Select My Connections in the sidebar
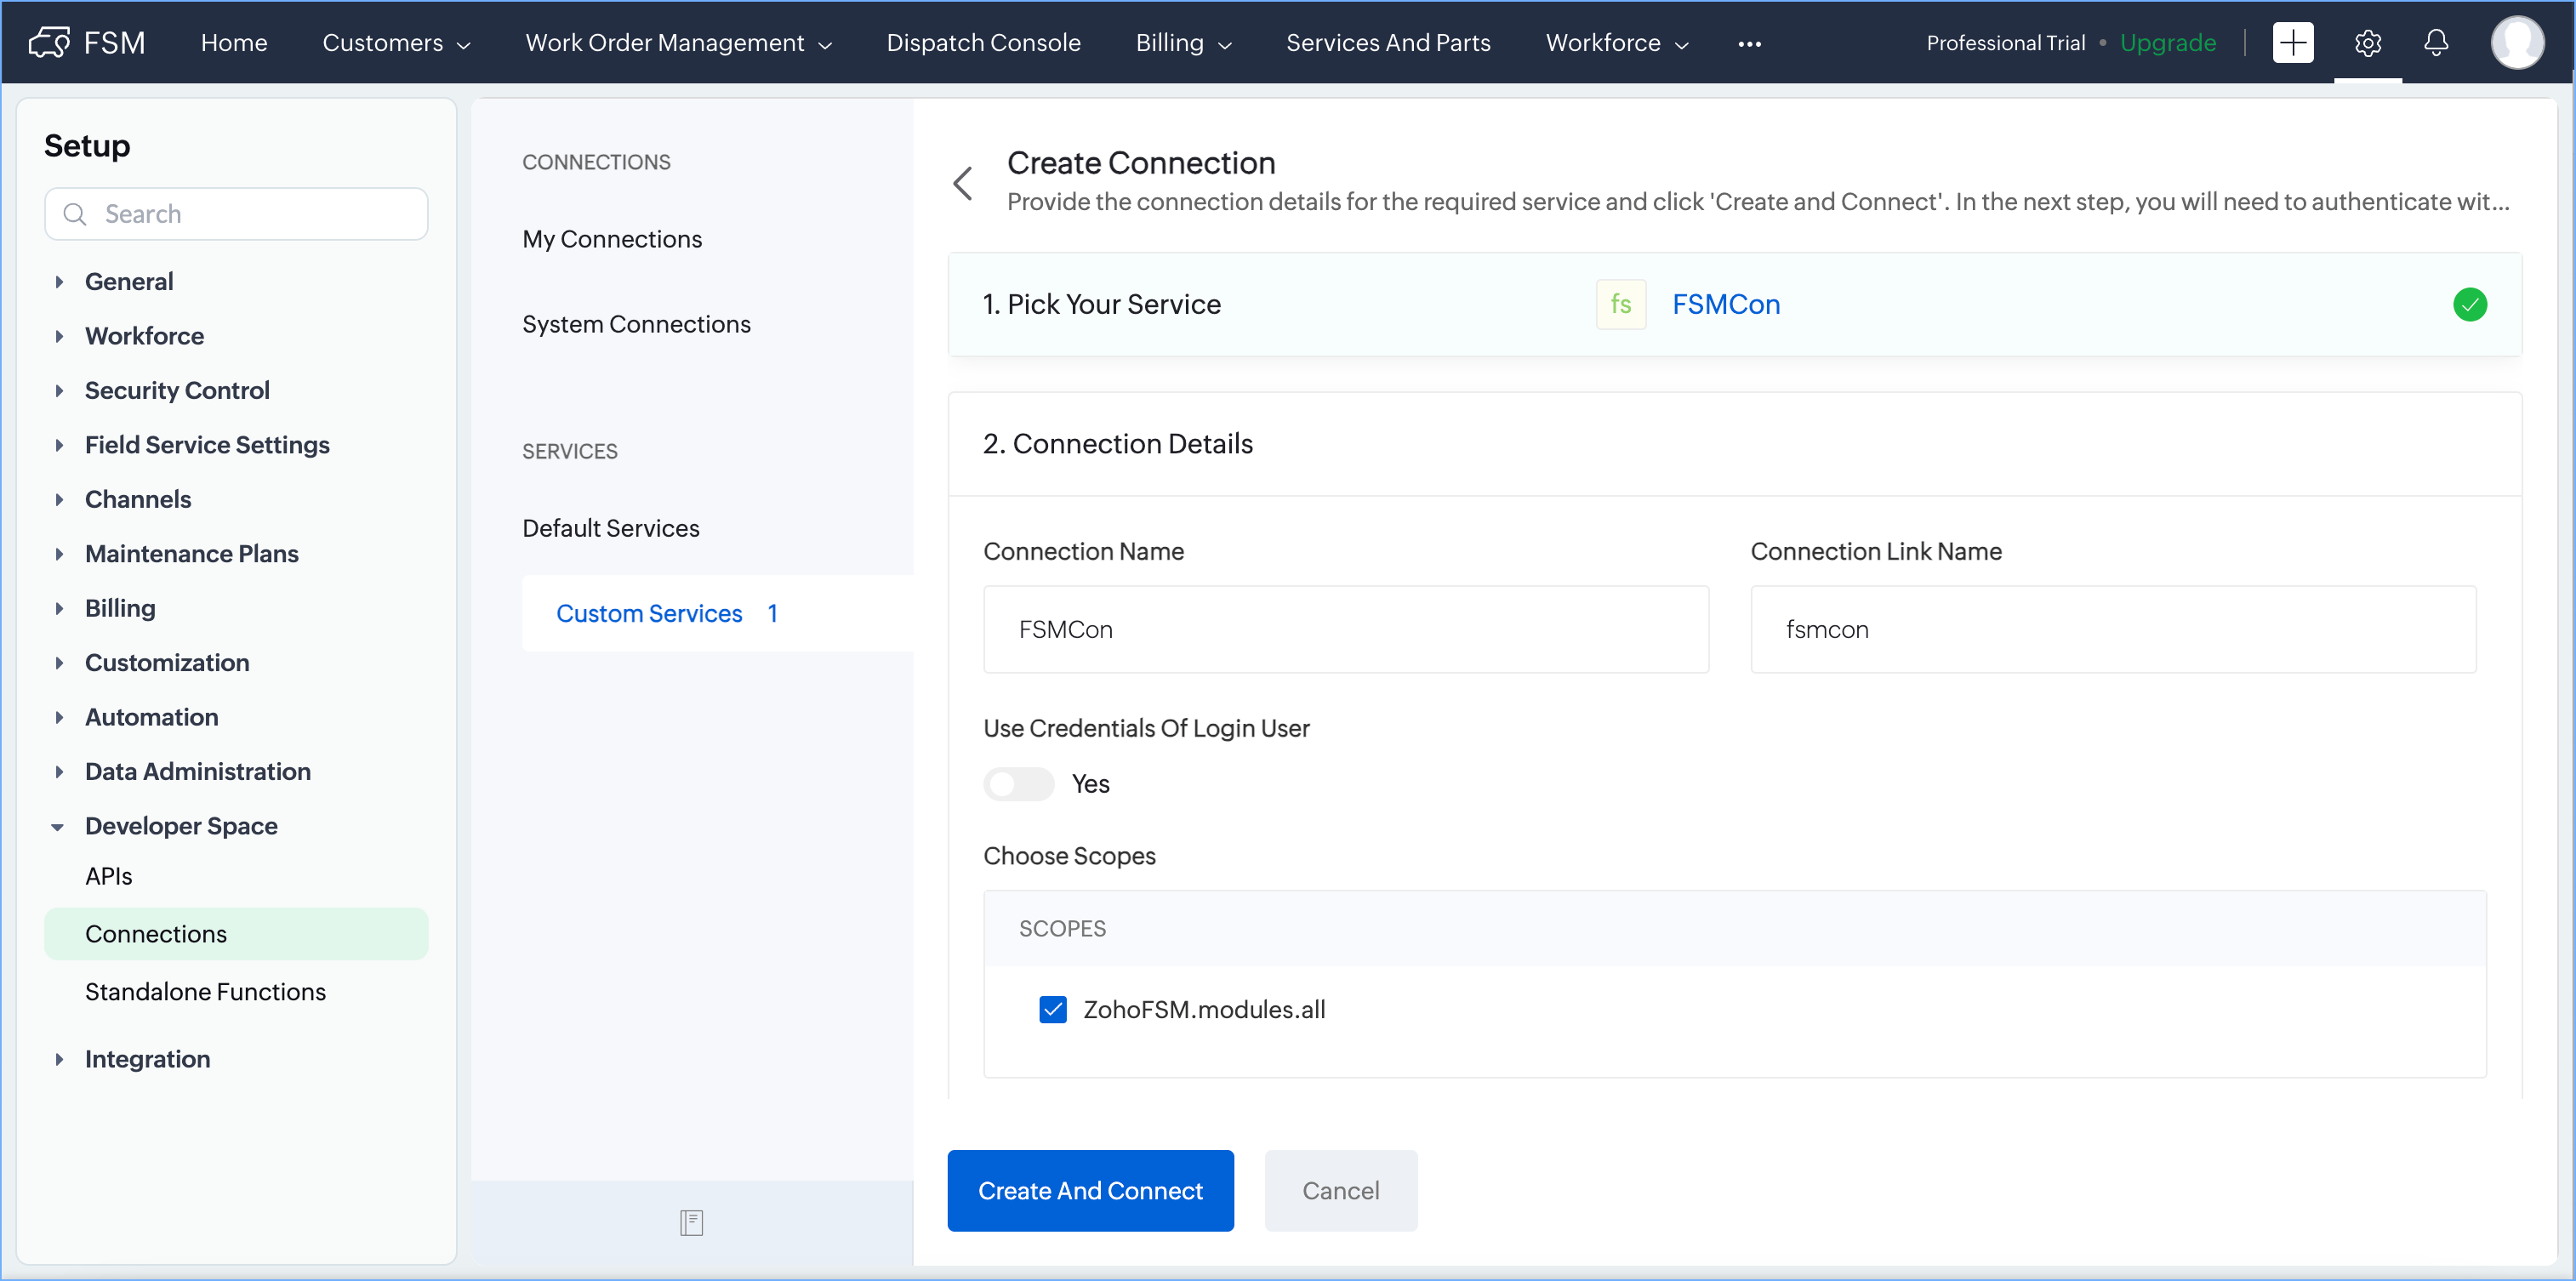 coord(611,239)
